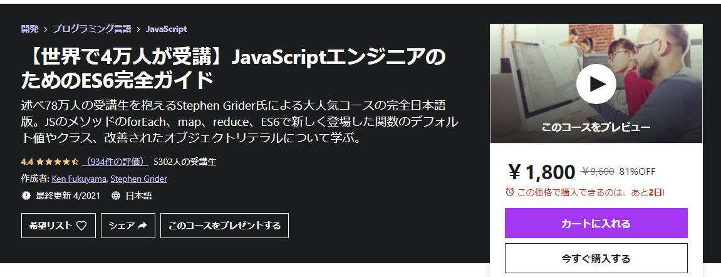Open the 開発 breadcrumb link
The height and width of the screenshot is (277, 721).
pyautogui.click(x=30, y=29)
